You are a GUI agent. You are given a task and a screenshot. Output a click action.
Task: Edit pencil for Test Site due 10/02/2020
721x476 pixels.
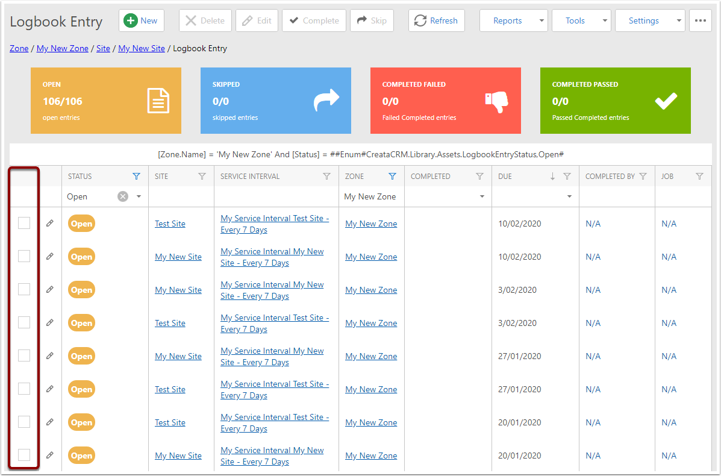(x=49, y=223)
